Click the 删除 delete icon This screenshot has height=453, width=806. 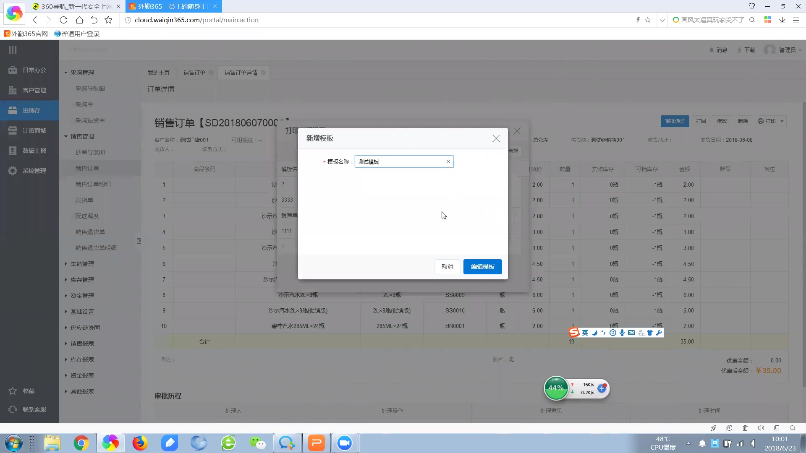[743, 120]
